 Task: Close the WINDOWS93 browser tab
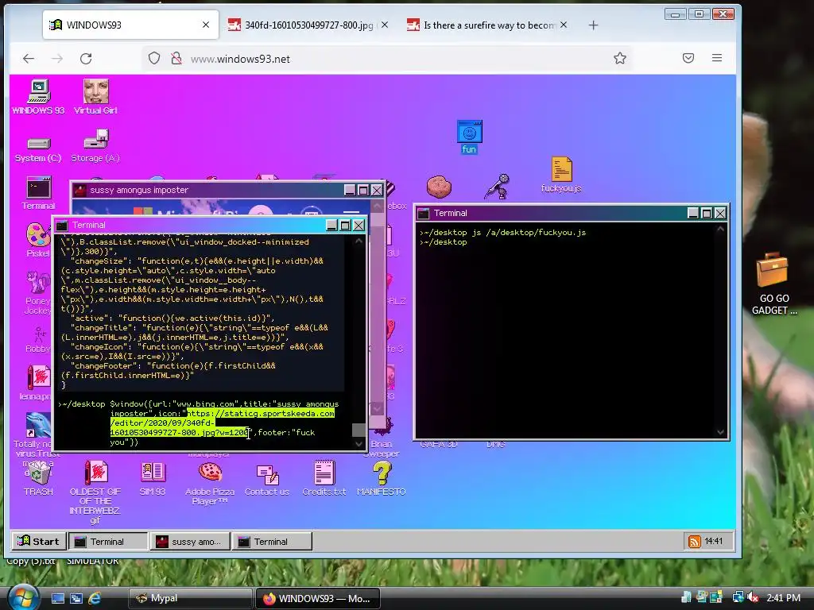point(206,25)
